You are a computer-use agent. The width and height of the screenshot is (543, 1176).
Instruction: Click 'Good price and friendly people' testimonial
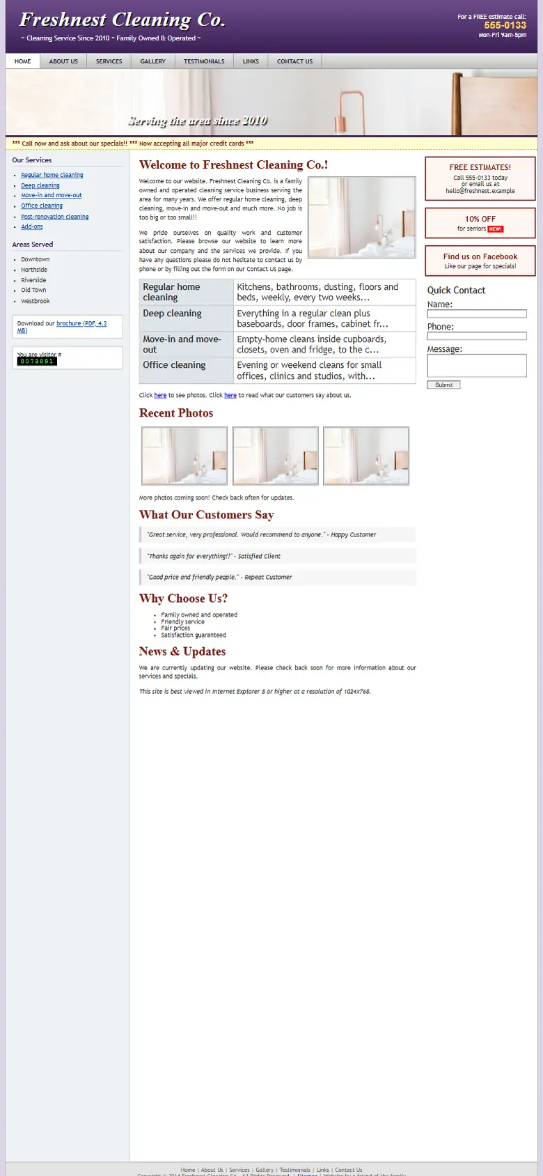pos(278,577)
